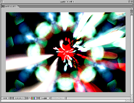This screenshot has width=134, height=103.
Task: Click the window resize grip corner
Action: click(132, 101)
